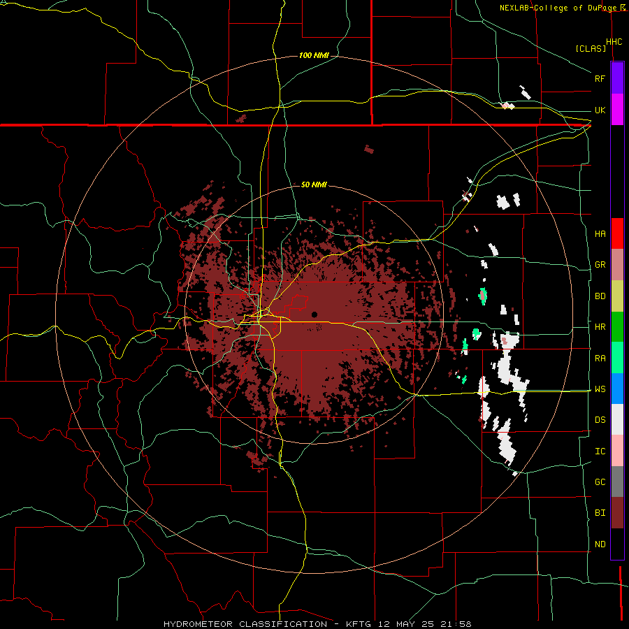Select the WS blue legend swatch

tap(617, 389)
